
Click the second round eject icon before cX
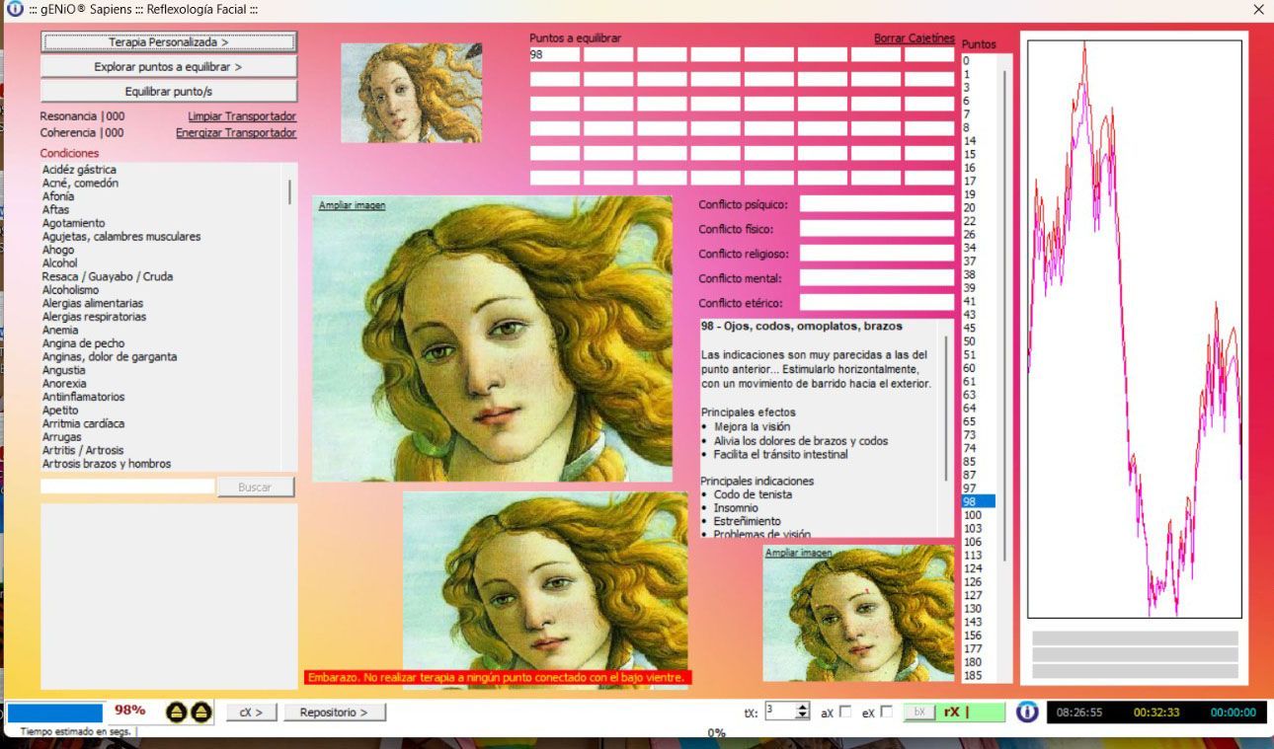[200, 712]
